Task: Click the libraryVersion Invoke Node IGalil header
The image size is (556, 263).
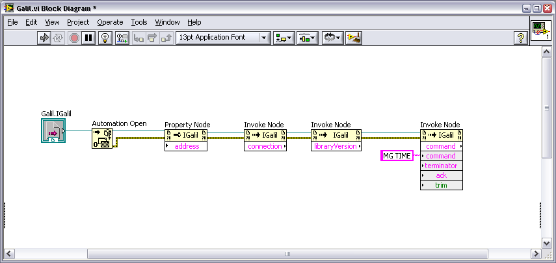Action: point(336,135)
